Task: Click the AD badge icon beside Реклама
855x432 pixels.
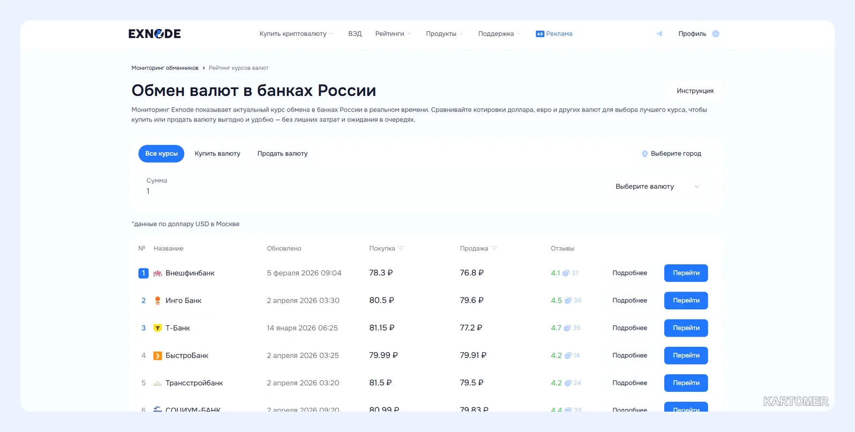Action: [x=540, y=34]
